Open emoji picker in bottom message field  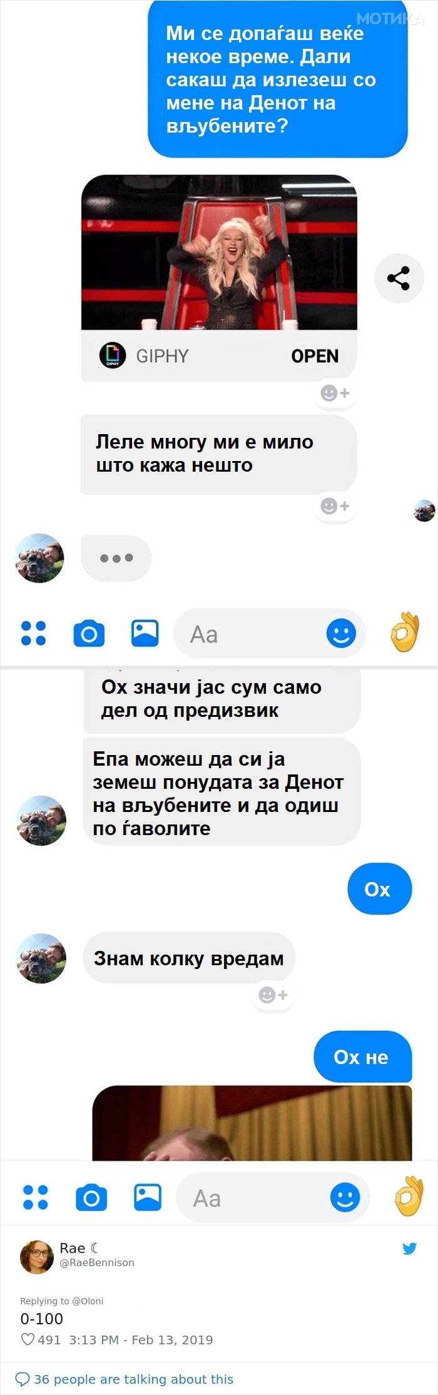[x=345, y=1198]
